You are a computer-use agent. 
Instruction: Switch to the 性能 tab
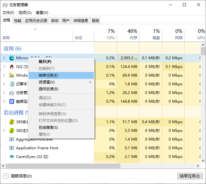point(18,21)
